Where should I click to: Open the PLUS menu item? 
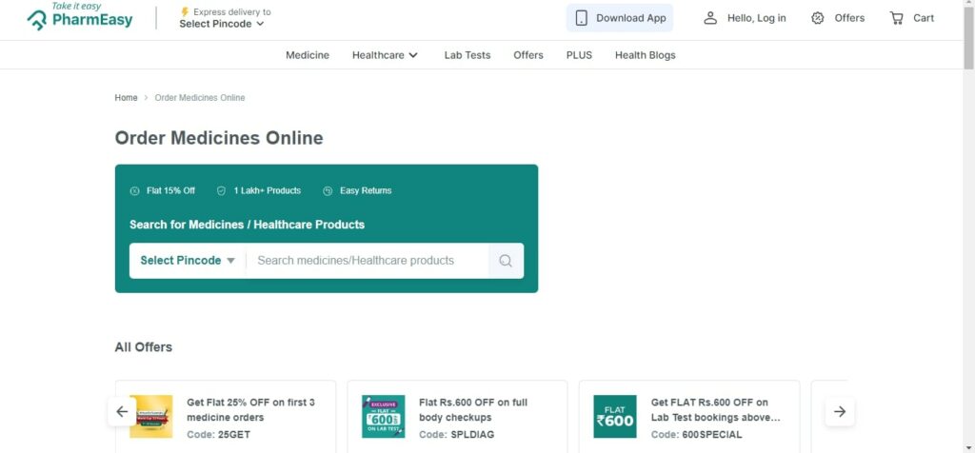pyautogui.click(x=579, y=55)
